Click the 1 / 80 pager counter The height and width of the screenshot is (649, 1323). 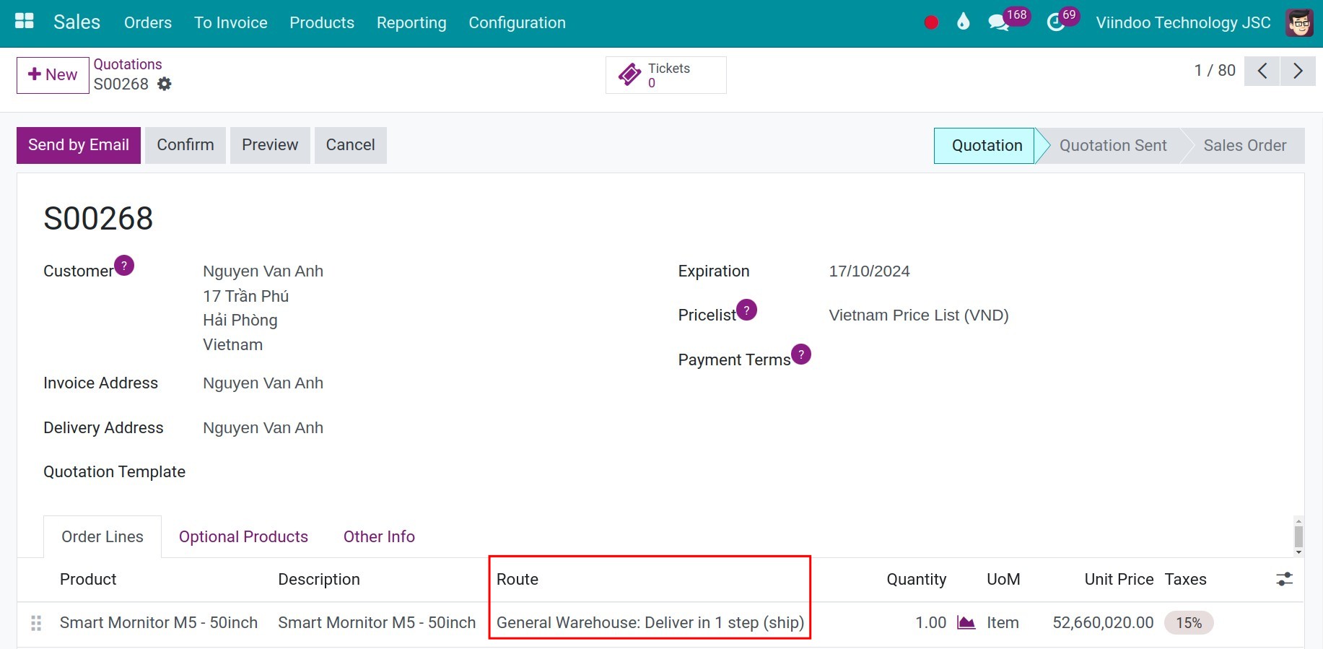(1215, 71)
